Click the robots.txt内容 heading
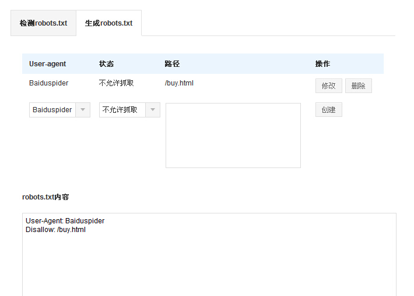This screenshot has width=414, height=296. pyautogui.click(x=45, y=197)
